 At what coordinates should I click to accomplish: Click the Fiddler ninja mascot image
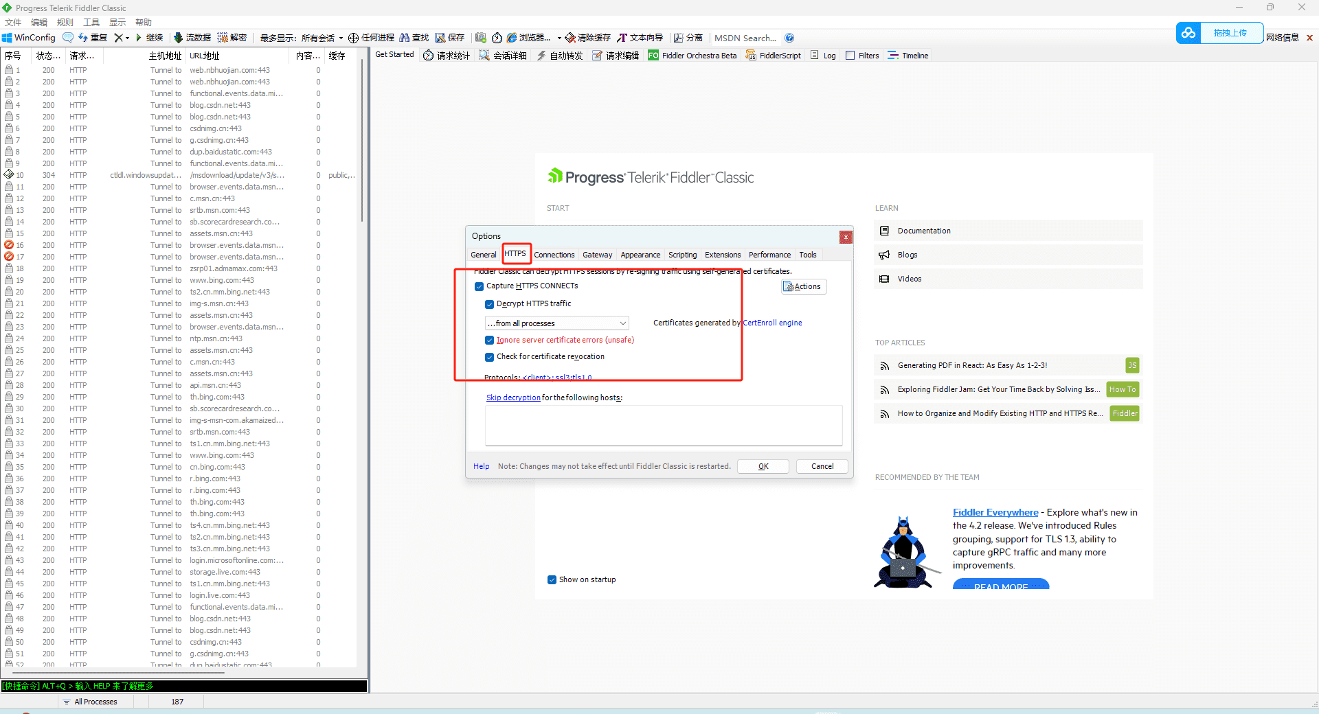(x=905, y=553)
